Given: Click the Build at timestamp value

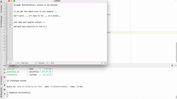Looking at the screenshot, I should point(29,87).
